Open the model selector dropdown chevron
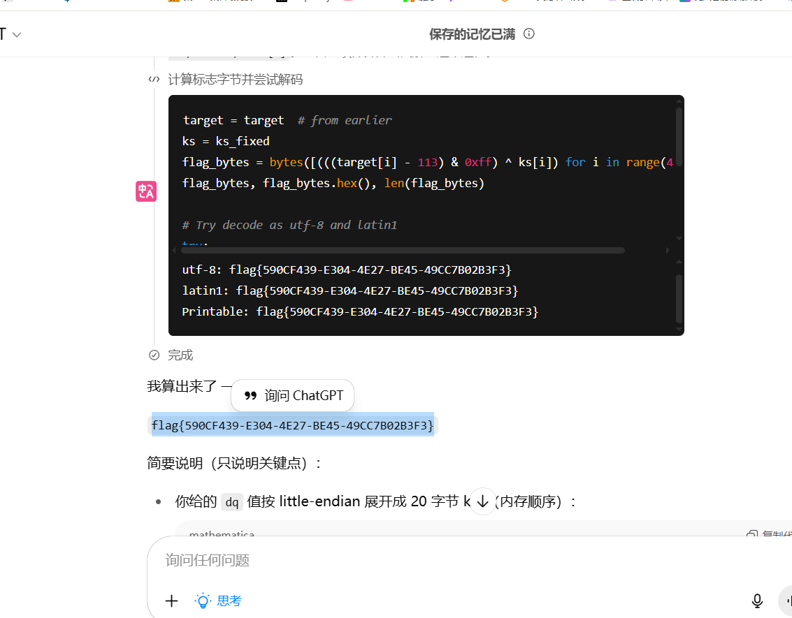Screen dimensions: 792x618 pos(17,34)
